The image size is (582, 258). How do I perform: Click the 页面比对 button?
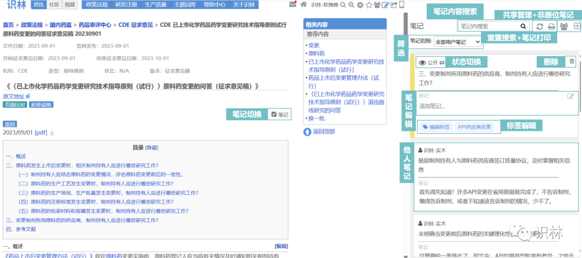pos(15,104)
